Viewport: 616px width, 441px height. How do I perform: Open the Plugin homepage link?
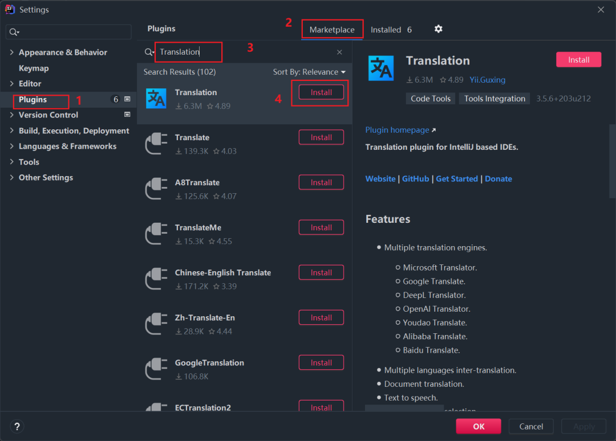(x=397, y=130)
